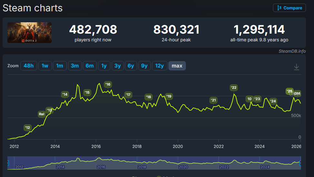Click the 830,321 24-hour peak figure
Screen dimensions: 314x177
(177, 29)
